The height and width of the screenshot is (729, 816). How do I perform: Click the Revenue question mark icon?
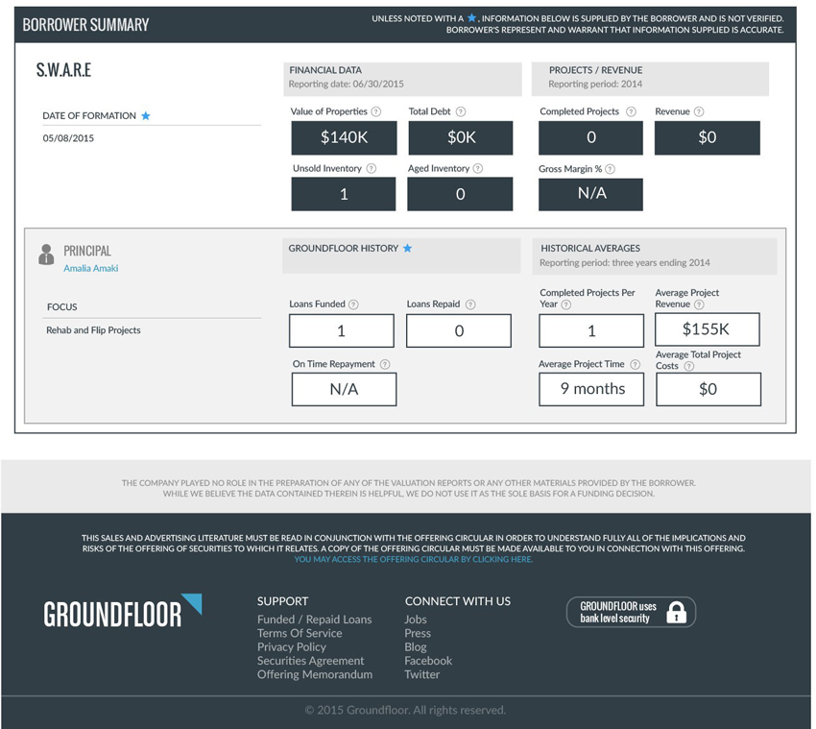[x=699, y=111]
